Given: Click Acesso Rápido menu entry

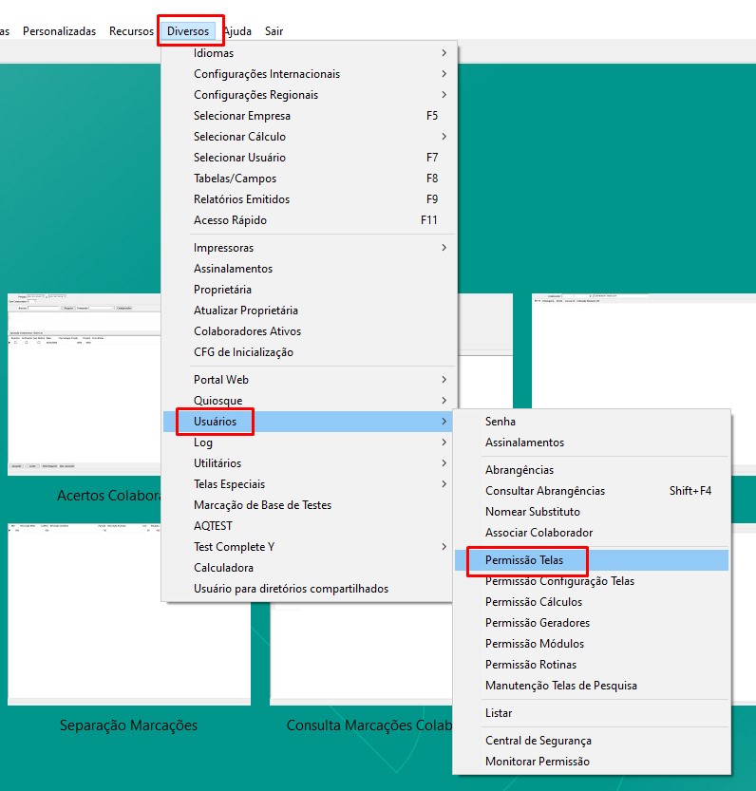Looking at the screenshot, I should (230, 220).
